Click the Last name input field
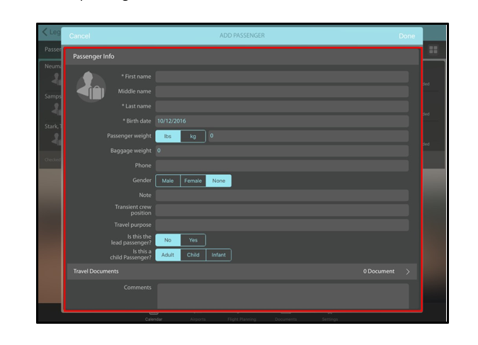 (x=281, y=106)
